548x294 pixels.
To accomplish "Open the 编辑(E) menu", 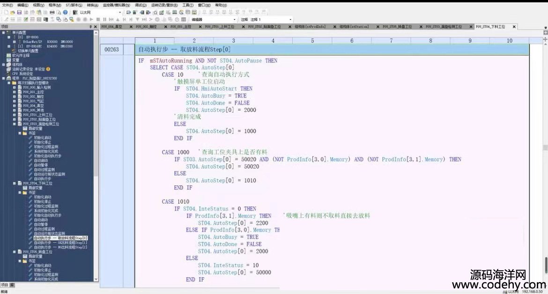I will click(23, 5).
